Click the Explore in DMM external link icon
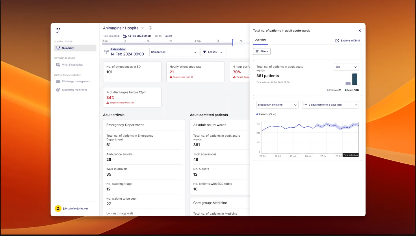Screen dimensions: 416x236 [x=337, y=41]
